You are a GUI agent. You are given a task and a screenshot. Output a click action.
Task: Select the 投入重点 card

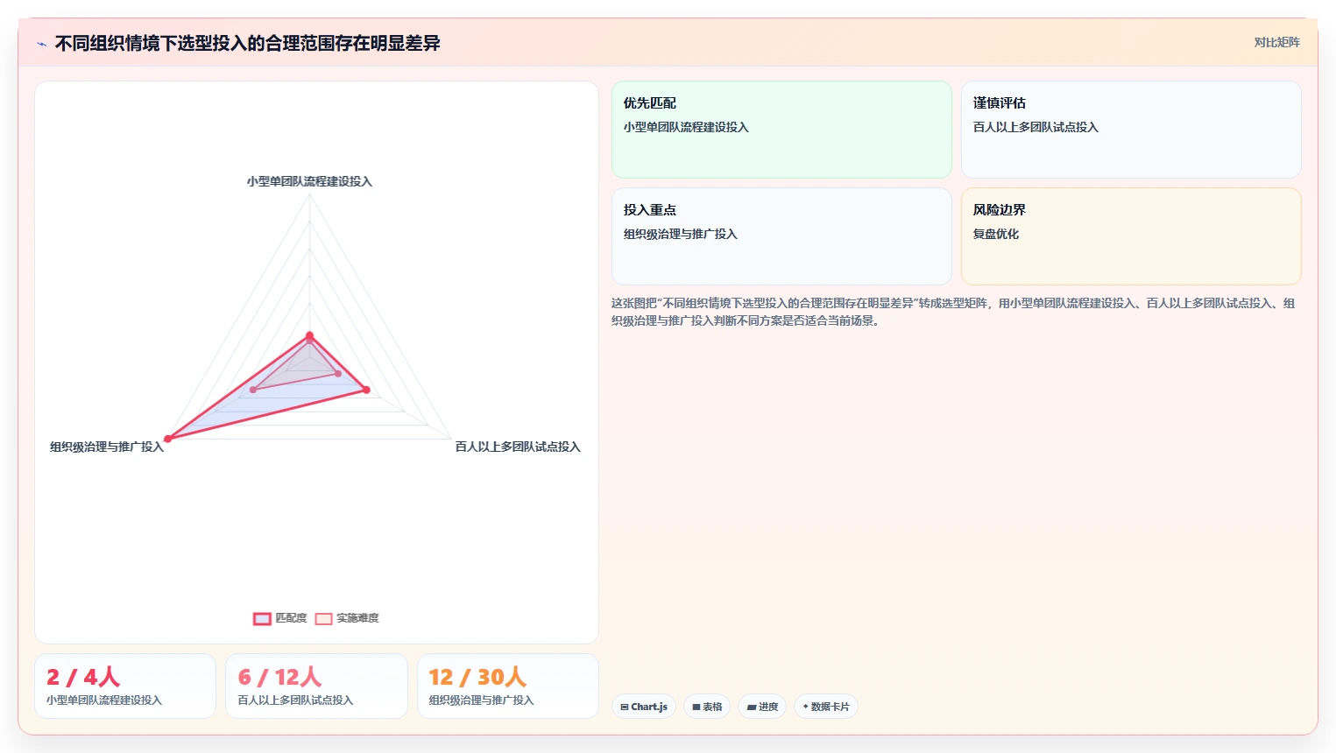(x=781, y=236)
